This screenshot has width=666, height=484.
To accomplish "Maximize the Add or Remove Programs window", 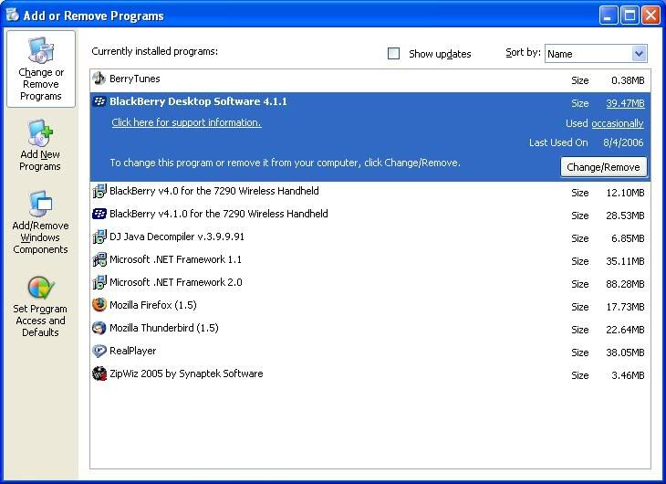I will click(630, 16).
